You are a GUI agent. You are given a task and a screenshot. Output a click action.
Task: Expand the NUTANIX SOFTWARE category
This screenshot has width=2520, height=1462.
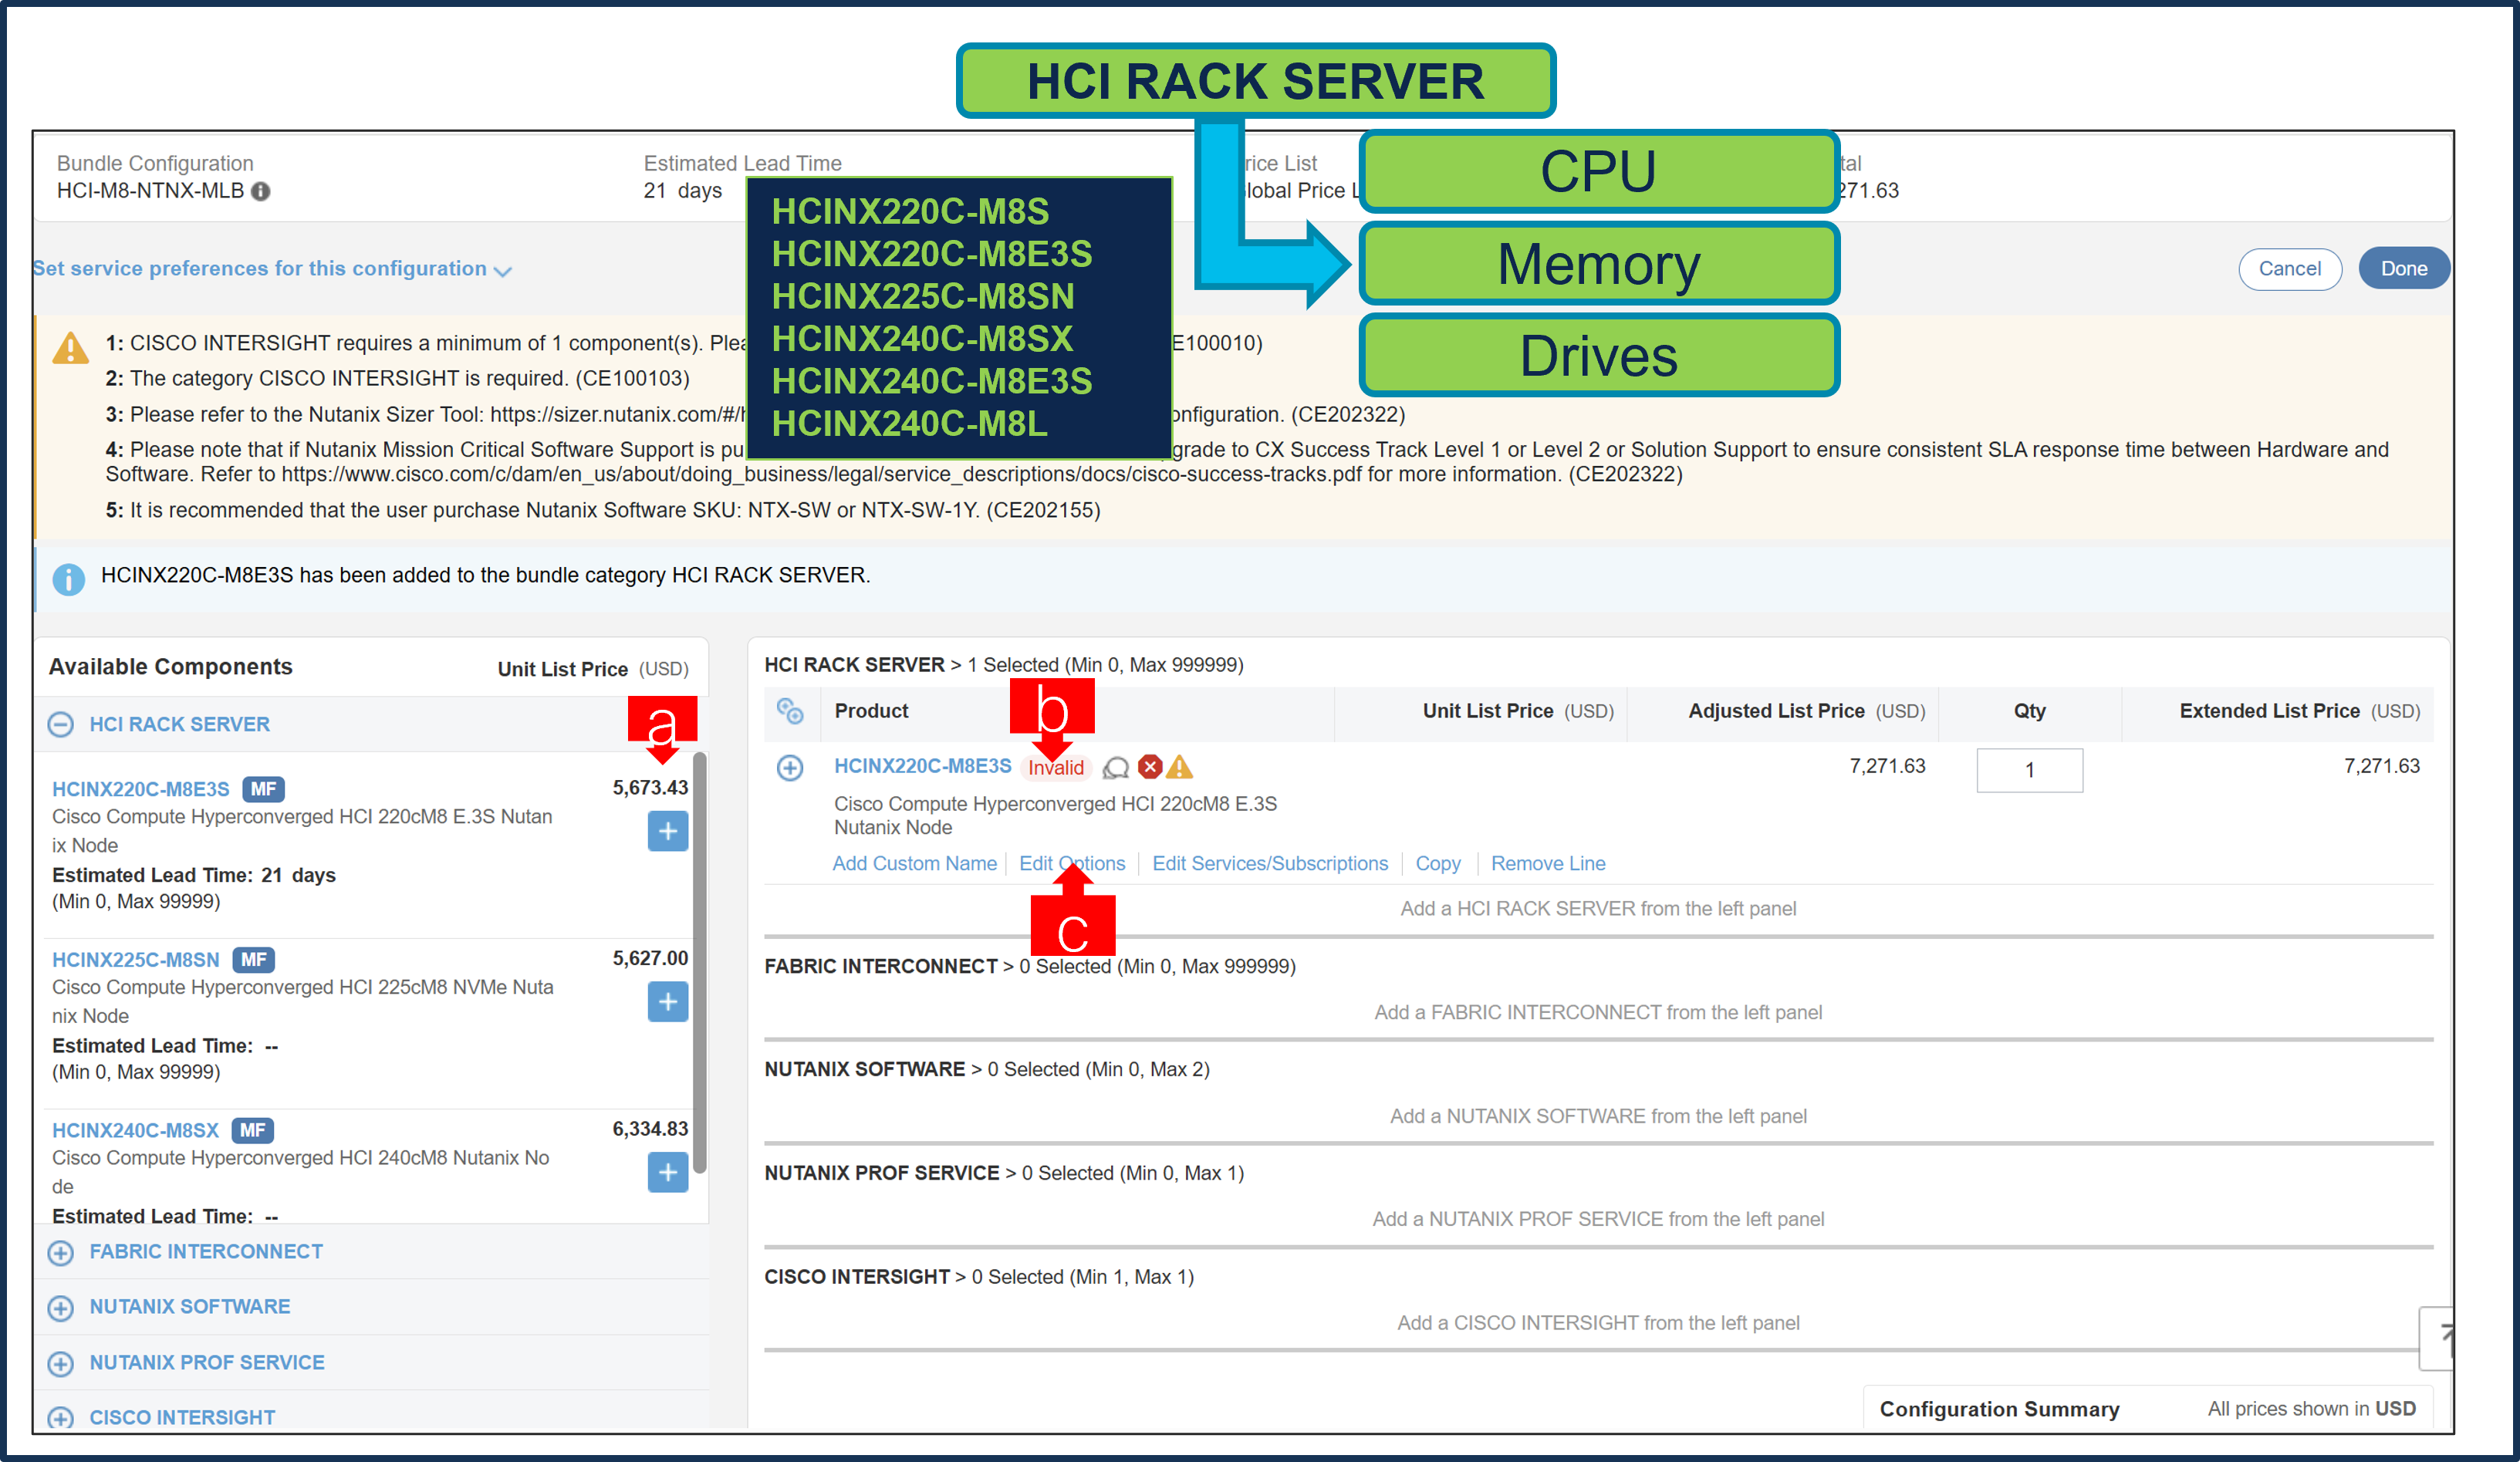tap(61, 1307)
